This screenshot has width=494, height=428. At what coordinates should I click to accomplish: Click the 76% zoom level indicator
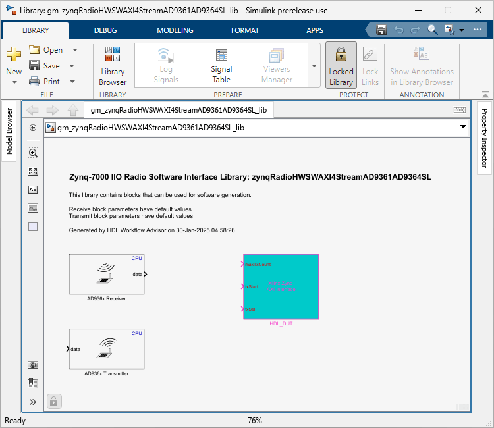coord(254,421)
